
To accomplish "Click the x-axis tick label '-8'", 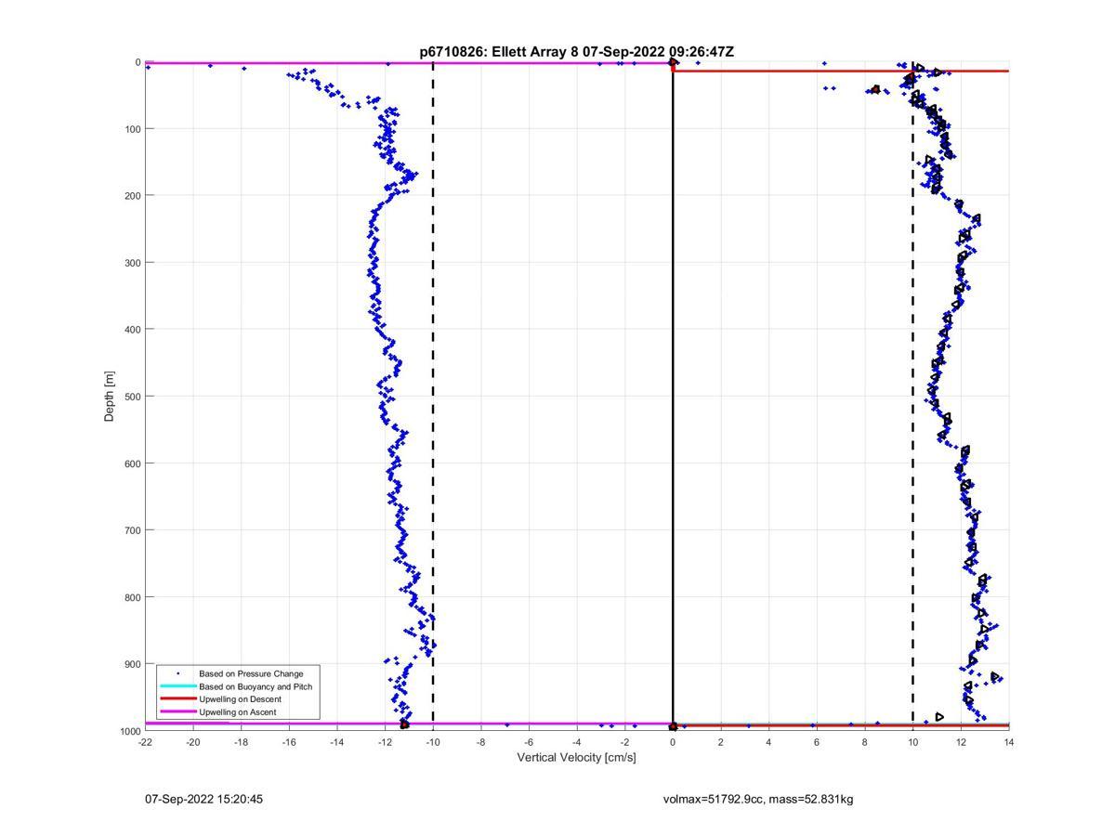I will [481, 742].
